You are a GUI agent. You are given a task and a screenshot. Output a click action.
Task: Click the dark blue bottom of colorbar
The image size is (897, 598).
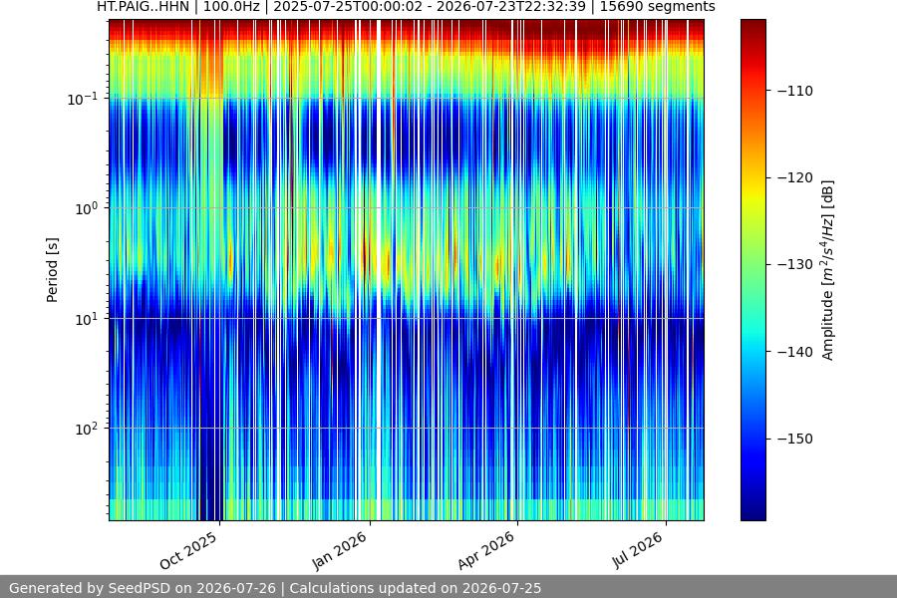point(752,515)
